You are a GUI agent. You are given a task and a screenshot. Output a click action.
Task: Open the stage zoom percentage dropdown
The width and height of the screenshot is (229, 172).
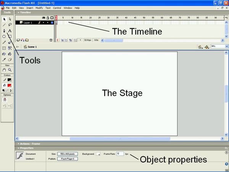[x=226, y=46]
